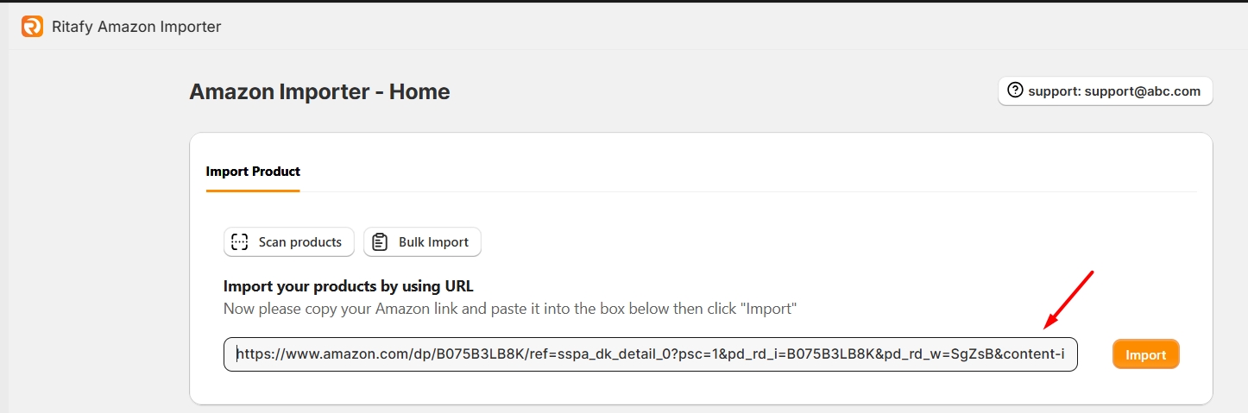Viewport: 1248px width, 413px height.
Task: Click the clipboard icon on Bulk Import
Action: point(380,242)
